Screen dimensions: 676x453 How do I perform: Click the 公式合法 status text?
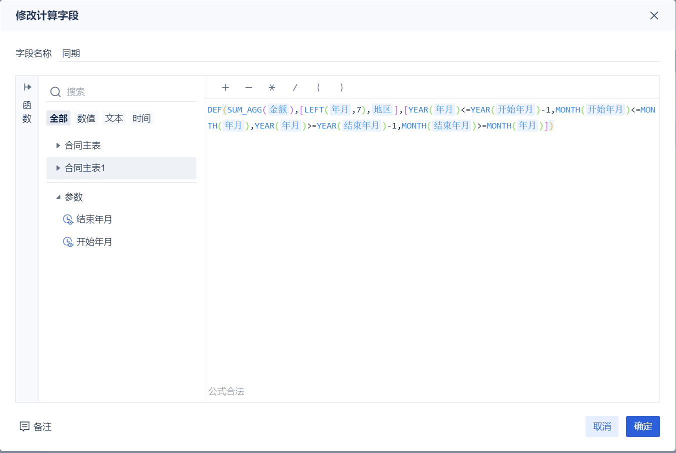pos(226,391)
